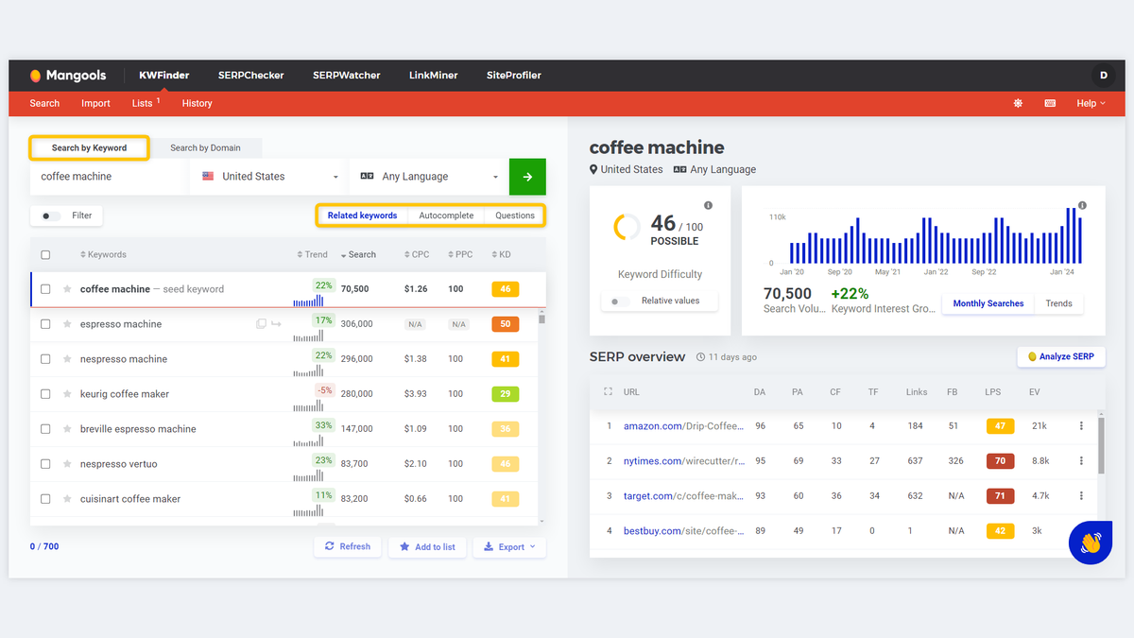Image resolution: width=1134 pixels, height=638 pixels.
Task: Sort by Trend column header
Action: click(x=312, y=254)
